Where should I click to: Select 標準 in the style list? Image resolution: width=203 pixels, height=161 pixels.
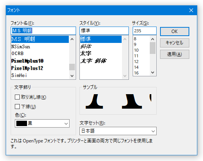coord(101,39)
